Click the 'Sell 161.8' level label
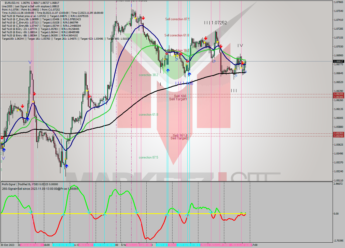345x248 pixels. point(180,135)
